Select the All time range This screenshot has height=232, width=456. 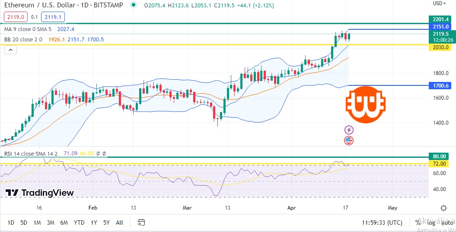pos(119,223)
